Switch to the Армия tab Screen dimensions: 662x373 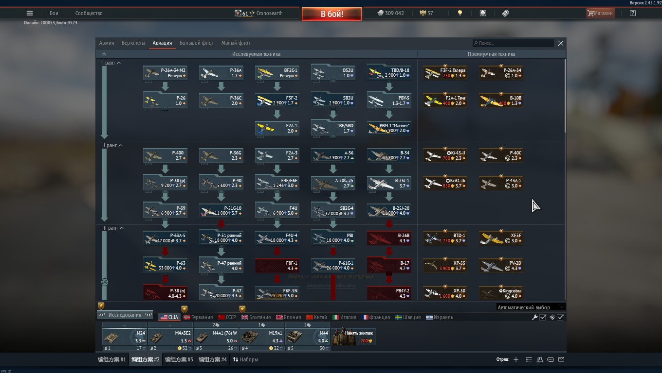pyautogui.click(x=107, y=43)
